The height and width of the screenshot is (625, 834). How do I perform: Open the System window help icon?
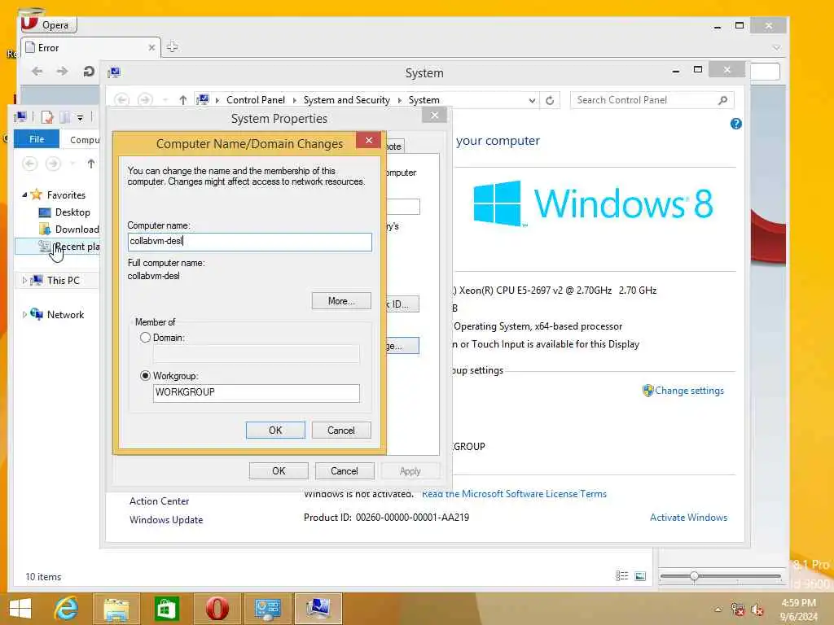coord(735,124)
